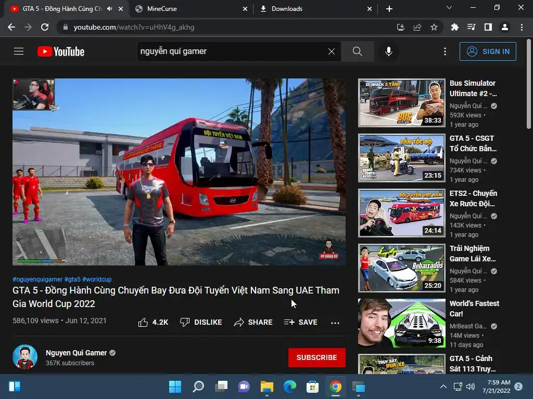Reload the current page
The width and height of the screenshot is (533, 399).
[x=45, y=27]
